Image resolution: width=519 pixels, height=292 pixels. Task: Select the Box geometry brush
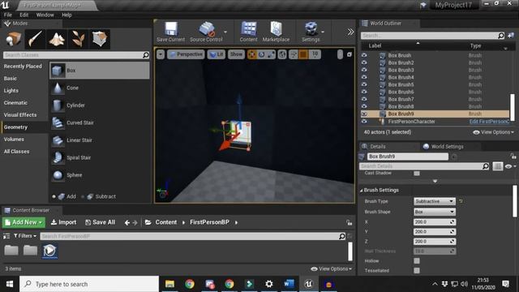coord(99,71)
